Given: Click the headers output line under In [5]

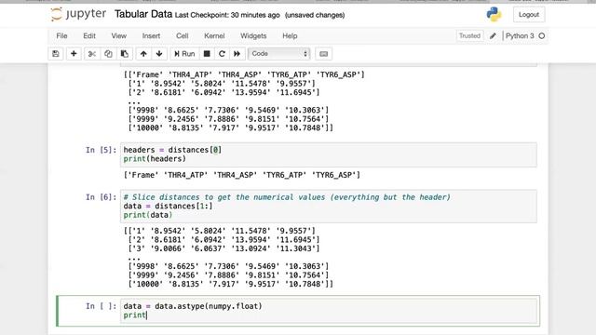Looking at the screenshot, I should pyautogui.click(x=242, y=175).
